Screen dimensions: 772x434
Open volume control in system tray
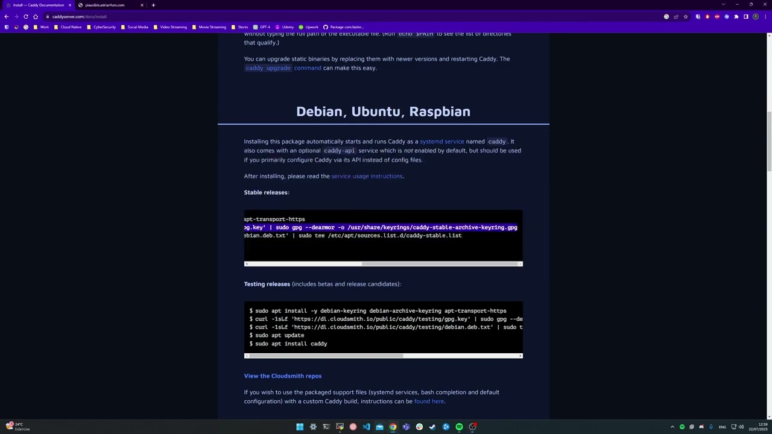point(741,427)
